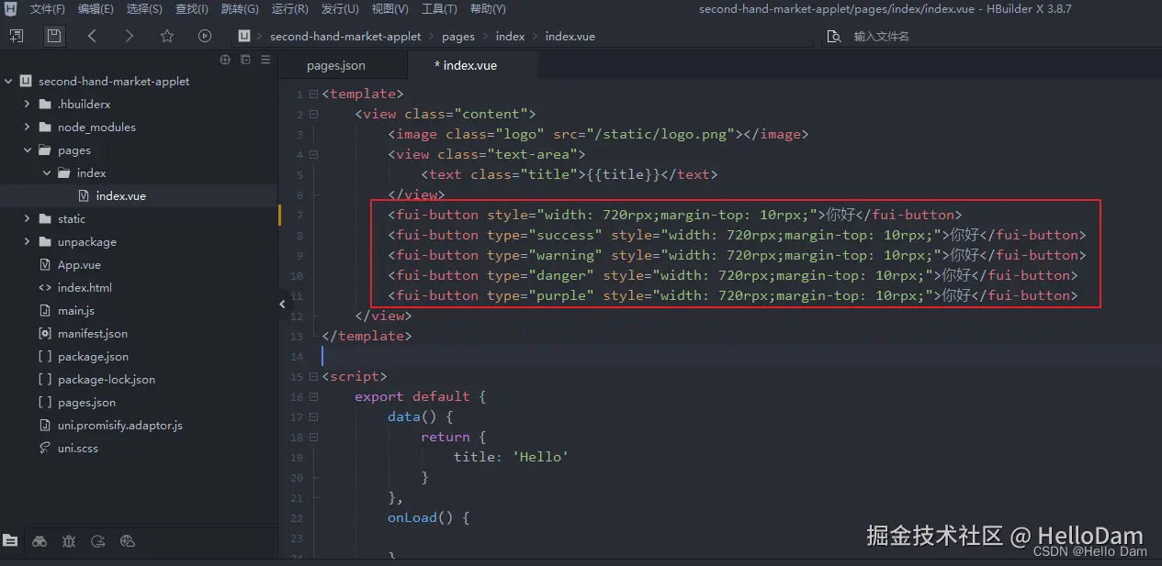
Task: Select the index.vue editor tab
Action: coord(466,65)
